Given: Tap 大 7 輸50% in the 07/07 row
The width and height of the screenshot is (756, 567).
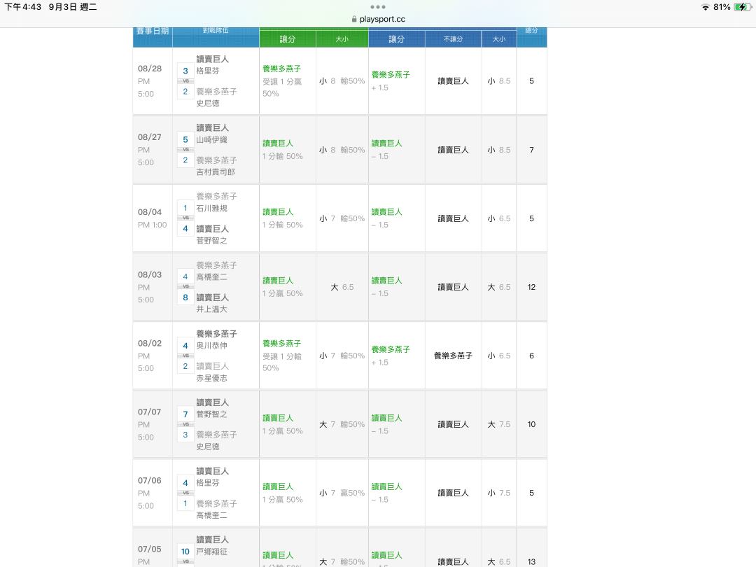Looking at the screenshot, I should coord(342,424).
